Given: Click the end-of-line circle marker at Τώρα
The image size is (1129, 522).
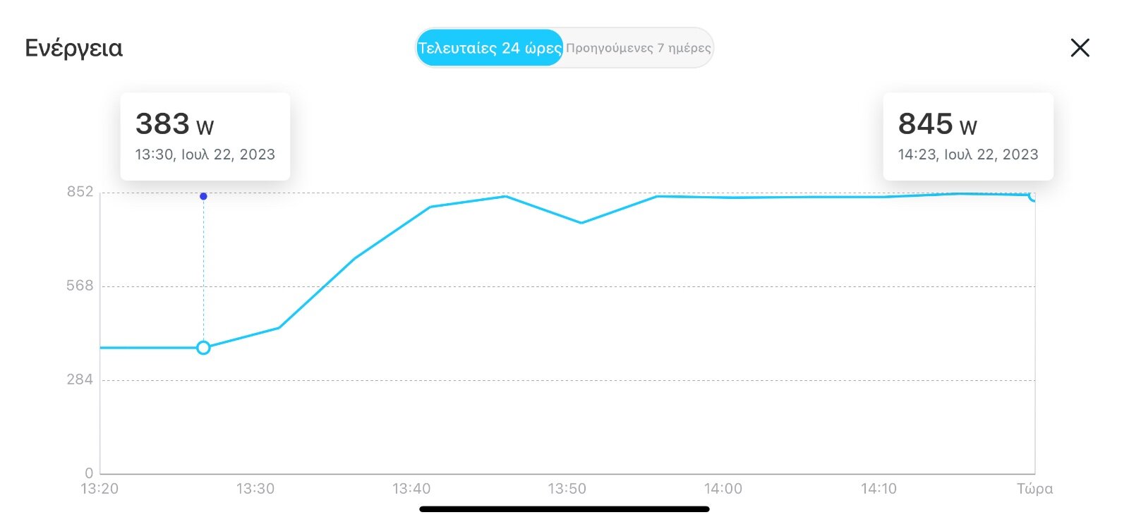Looking at the screenshot, I should [1033, 195].
